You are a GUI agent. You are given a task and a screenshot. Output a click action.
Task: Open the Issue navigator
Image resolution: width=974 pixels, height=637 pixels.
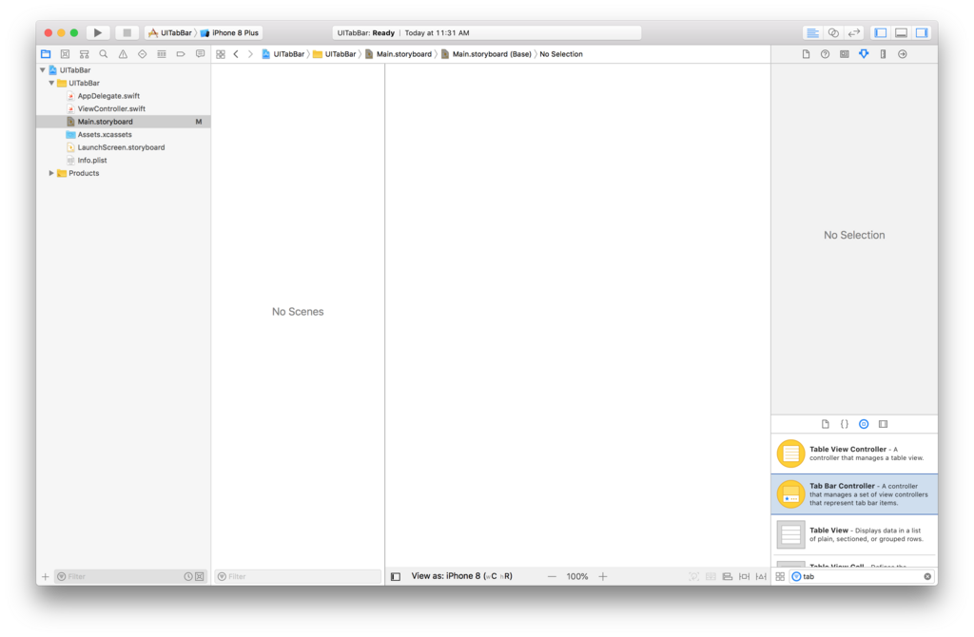[x=123, y=54]
